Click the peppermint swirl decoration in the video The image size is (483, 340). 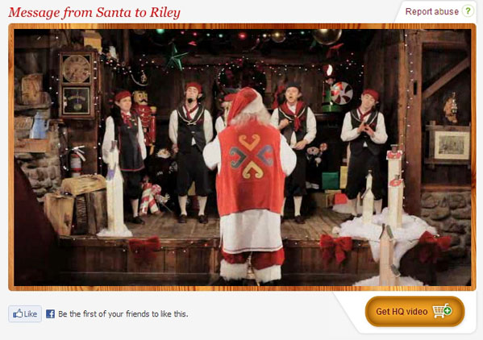point(341,93)
